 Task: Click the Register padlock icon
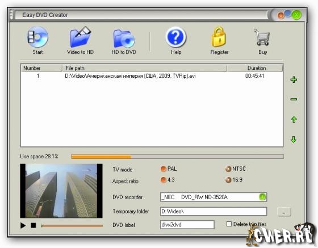[219, 37]
